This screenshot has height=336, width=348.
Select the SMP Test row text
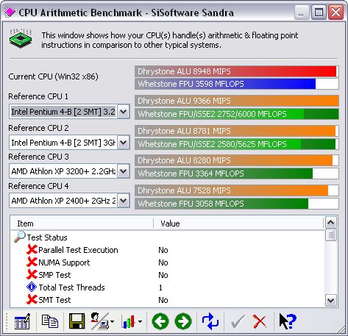[x=54, y=275]
